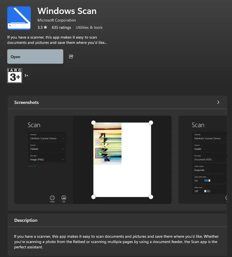Click the IARC 3+ rating badge
The width and height of the screenshot is (232, 257).
(15, 75)
